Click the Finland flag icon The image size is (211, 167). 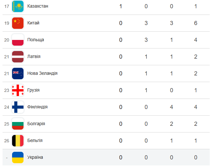click(18, 107)
